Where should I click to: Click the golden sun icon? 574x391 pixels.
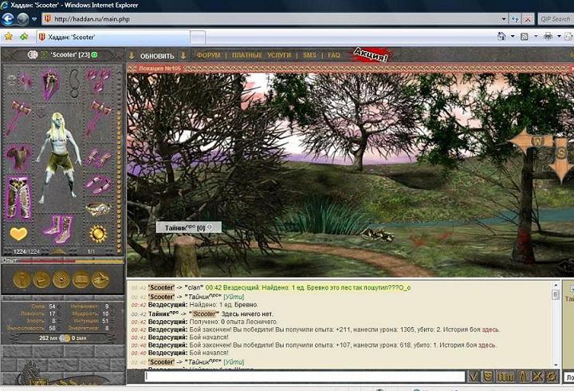click(x=98, y=234)
